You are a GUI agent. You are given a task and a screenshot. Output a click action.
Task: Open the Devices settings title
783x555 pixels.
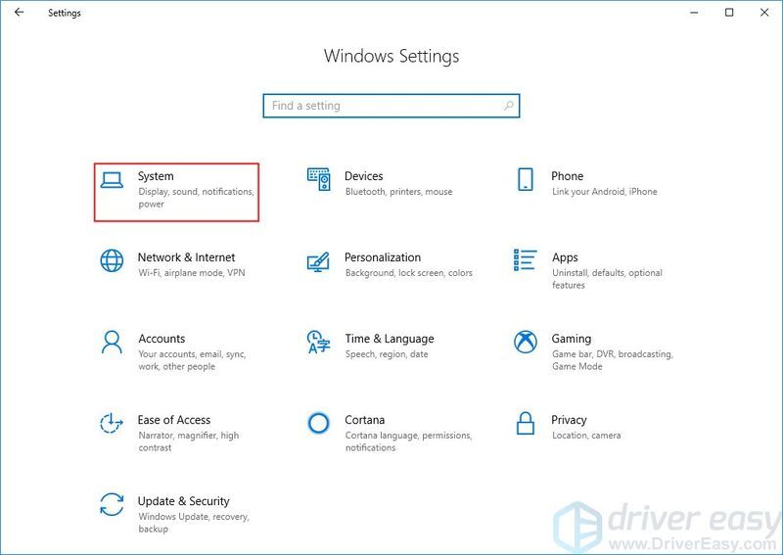pos(363,176)
